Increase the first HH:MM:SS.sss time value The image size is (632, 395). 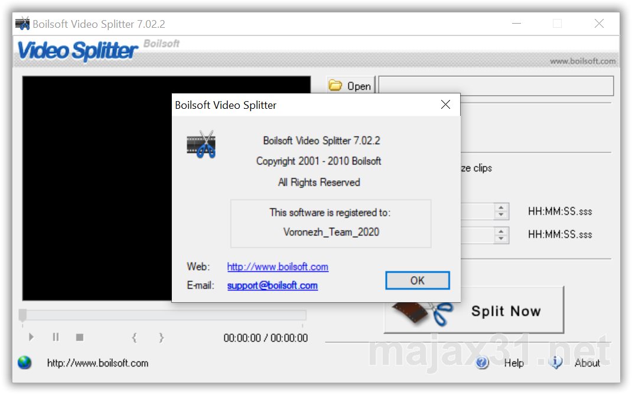(501, 208)
